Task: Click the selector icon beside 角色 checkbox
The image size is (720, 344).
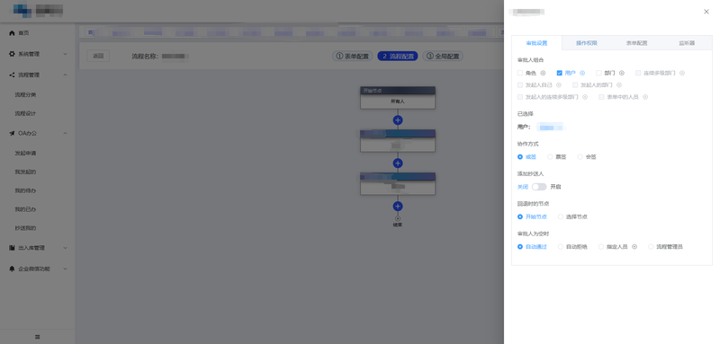Action: point(543,73)
